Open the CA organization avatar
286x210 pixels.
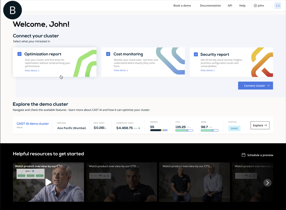(278, 6)
